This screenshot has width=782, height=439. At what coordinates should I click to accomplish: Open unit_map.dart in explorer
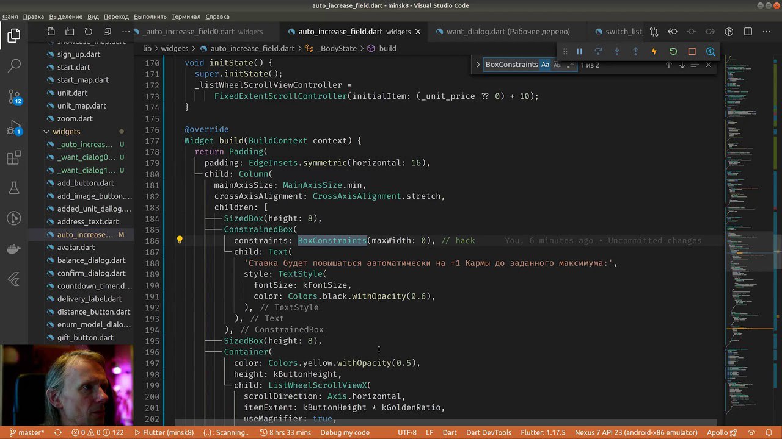(81, 106)
